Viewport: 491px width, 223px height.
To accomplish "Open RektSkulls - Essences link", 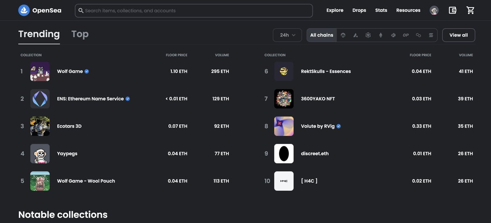I will [x=326, y=71].
